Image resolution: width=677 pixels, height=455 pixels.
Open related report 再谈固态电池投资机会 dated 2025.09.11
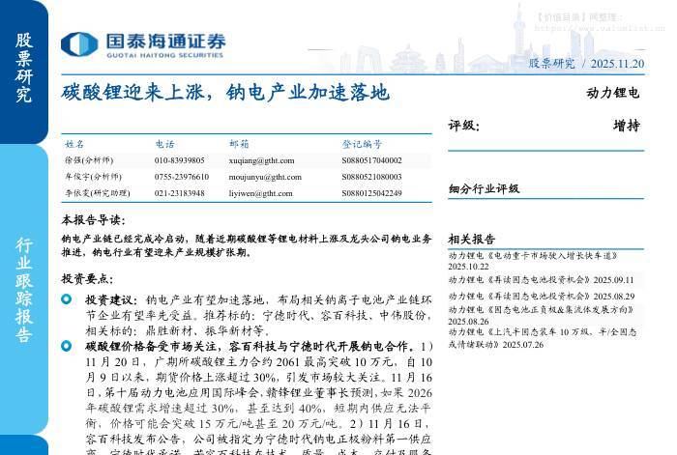coord(541,280)
